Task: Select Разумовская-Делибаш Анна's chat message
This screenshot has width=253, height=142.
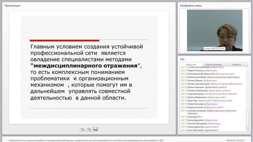Action: click(x=208, y=74)
